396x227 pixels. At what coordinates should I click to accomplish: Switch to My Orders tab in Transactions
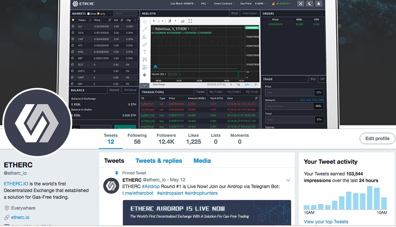click(234, 92)
